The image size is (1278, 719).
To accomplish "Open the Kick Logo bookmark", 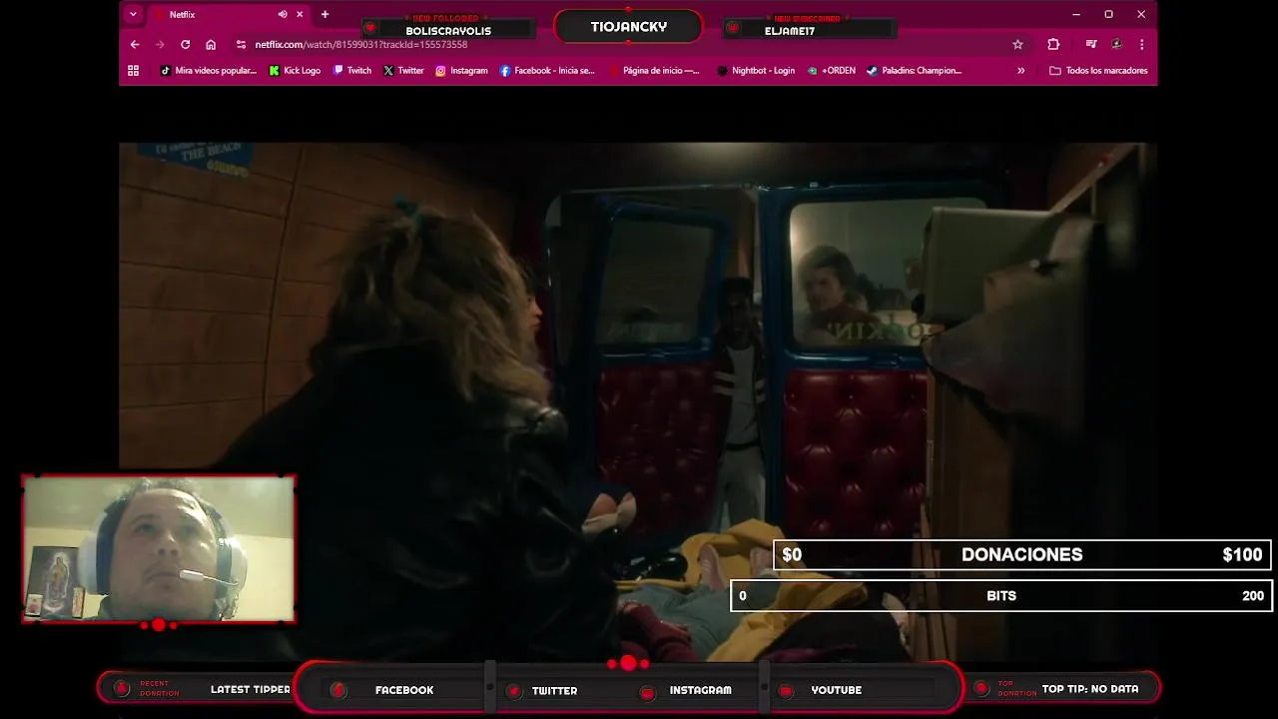I will pos(295,71).
